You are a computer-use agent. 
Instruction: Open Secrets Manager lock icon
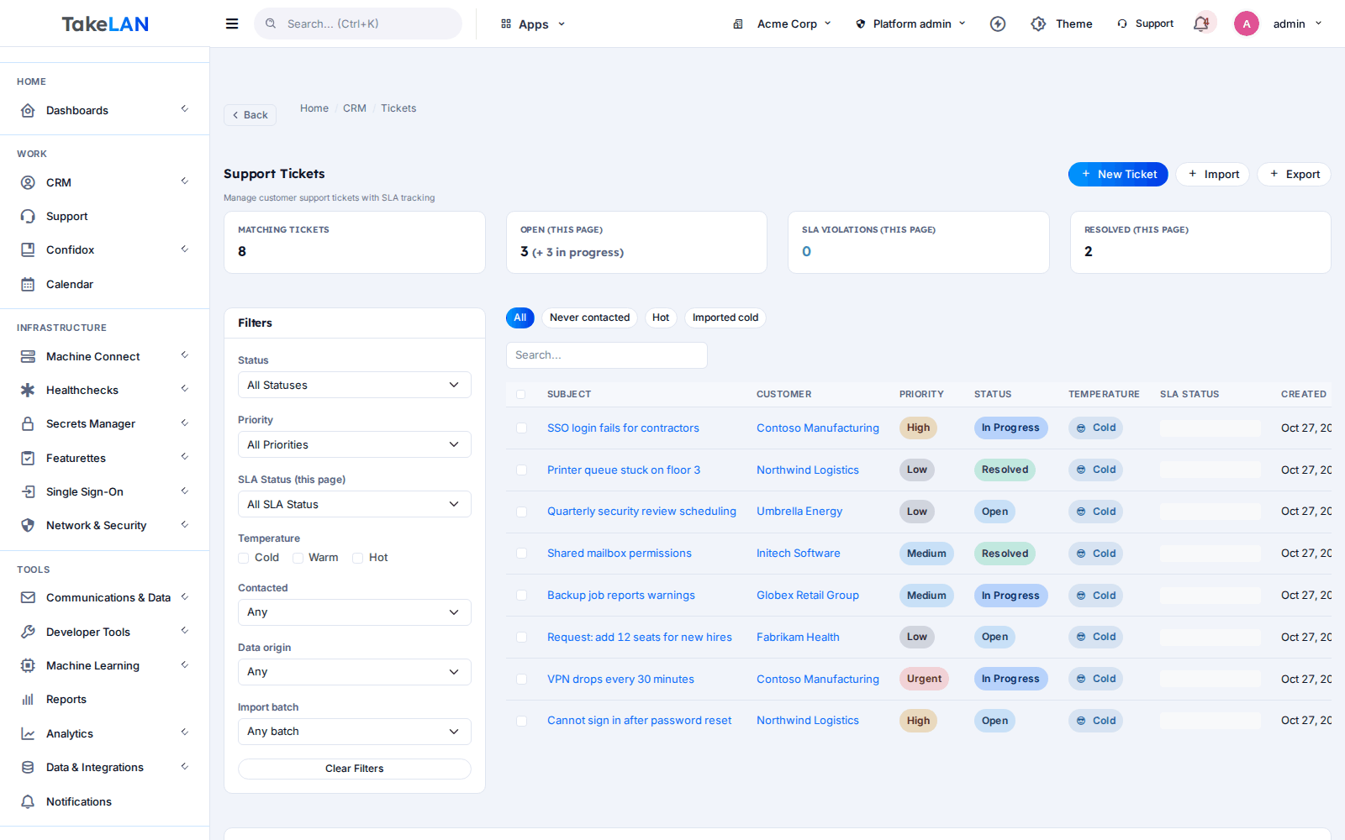pyautogui.click(x=28, y=423)
